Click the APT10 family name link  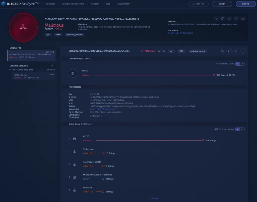click(58, 29)
